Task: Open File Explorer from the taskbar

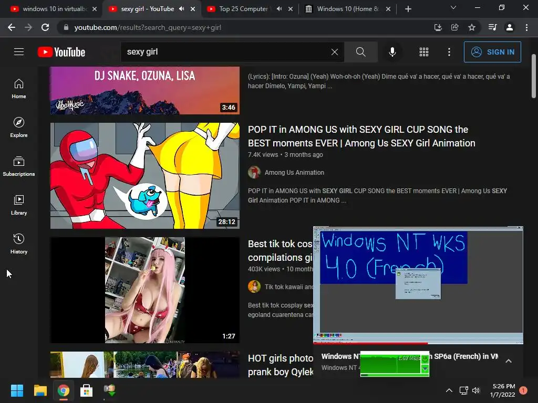Action: (x=40, y=390)
